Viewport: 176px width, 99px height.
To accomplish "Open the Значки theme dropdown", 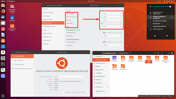I will click(x=112, y=20).
